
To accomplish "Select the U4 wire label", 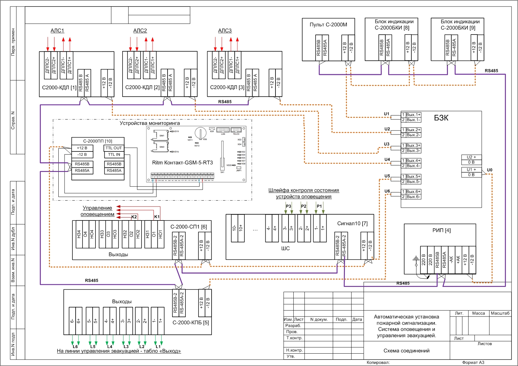I will pos(387,160).
